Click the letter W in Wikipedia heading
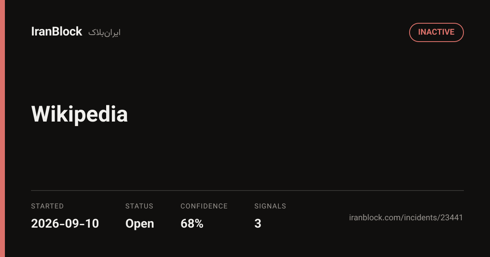 [41, 114]
